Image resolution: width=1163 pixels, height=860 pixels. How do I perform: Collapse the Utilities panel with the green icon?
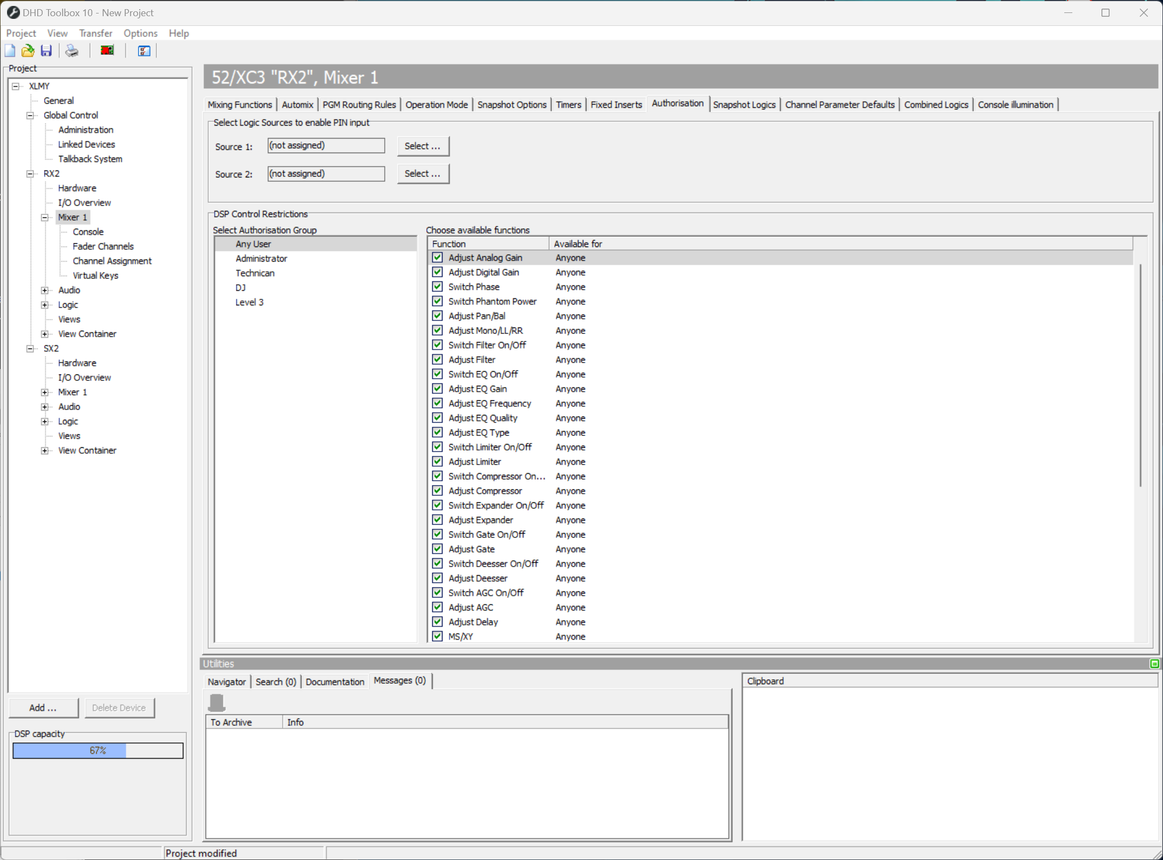[x=1154, y=663]
